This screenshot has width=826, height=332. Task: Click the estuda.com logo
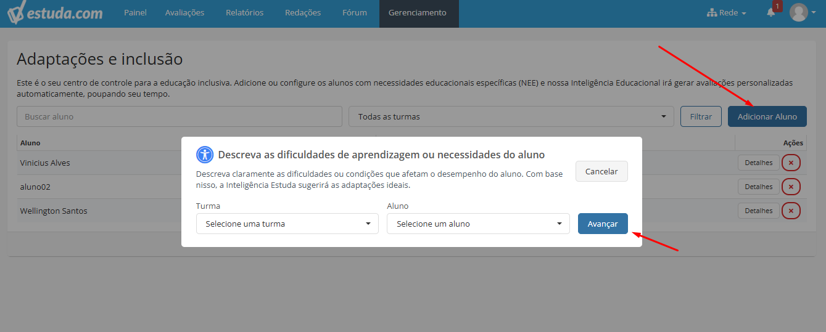(x=55, y=13)
